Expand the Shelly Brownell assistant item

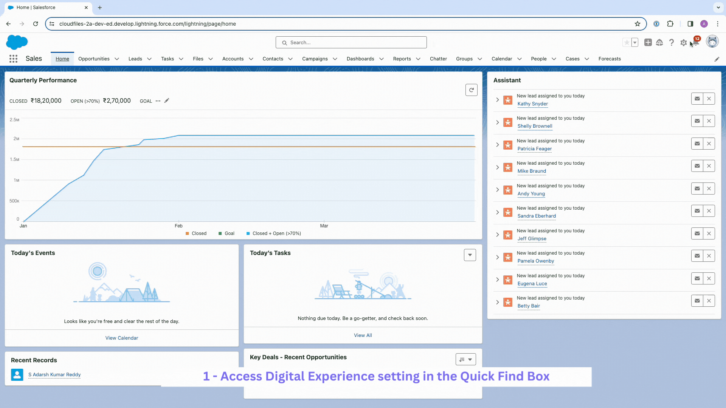[497, 122]
